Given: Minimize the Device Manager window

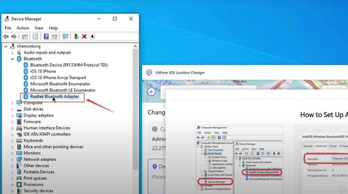Looking at the screenshot, I should 99,19.
